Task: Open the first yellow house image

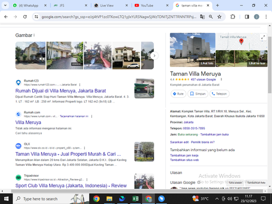Action: coord(30,55)
